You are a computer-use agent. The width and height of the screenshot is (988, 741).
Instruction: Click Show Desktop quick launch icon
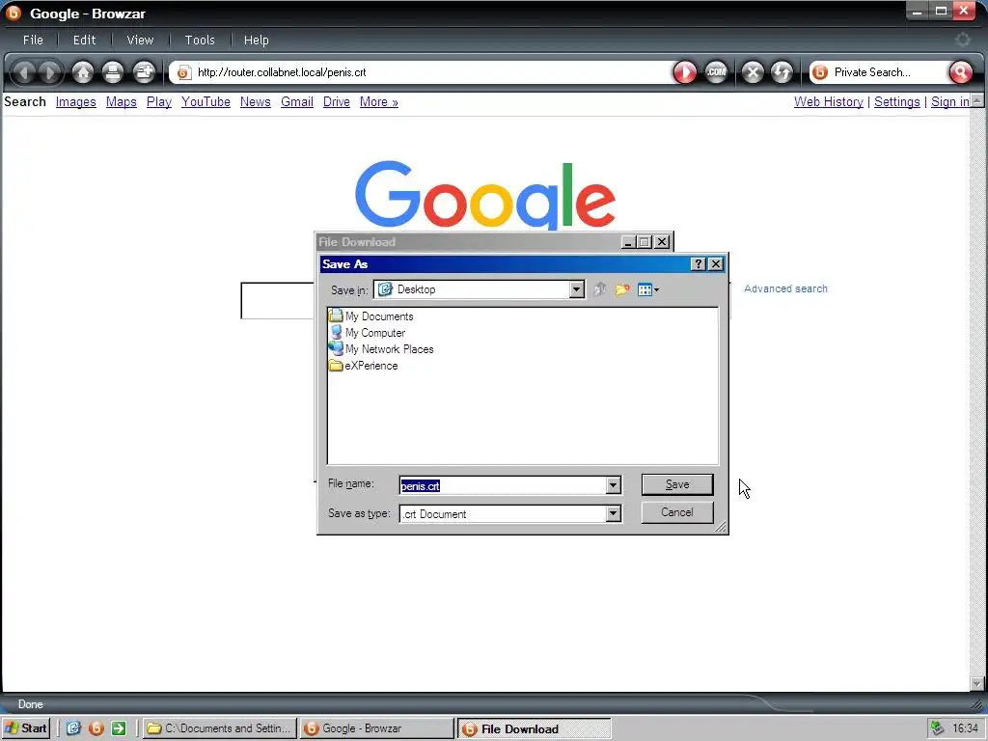[x=73, y=728]
